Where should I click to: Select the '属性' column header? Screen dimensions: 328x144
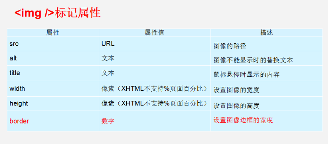coord(53,33)
